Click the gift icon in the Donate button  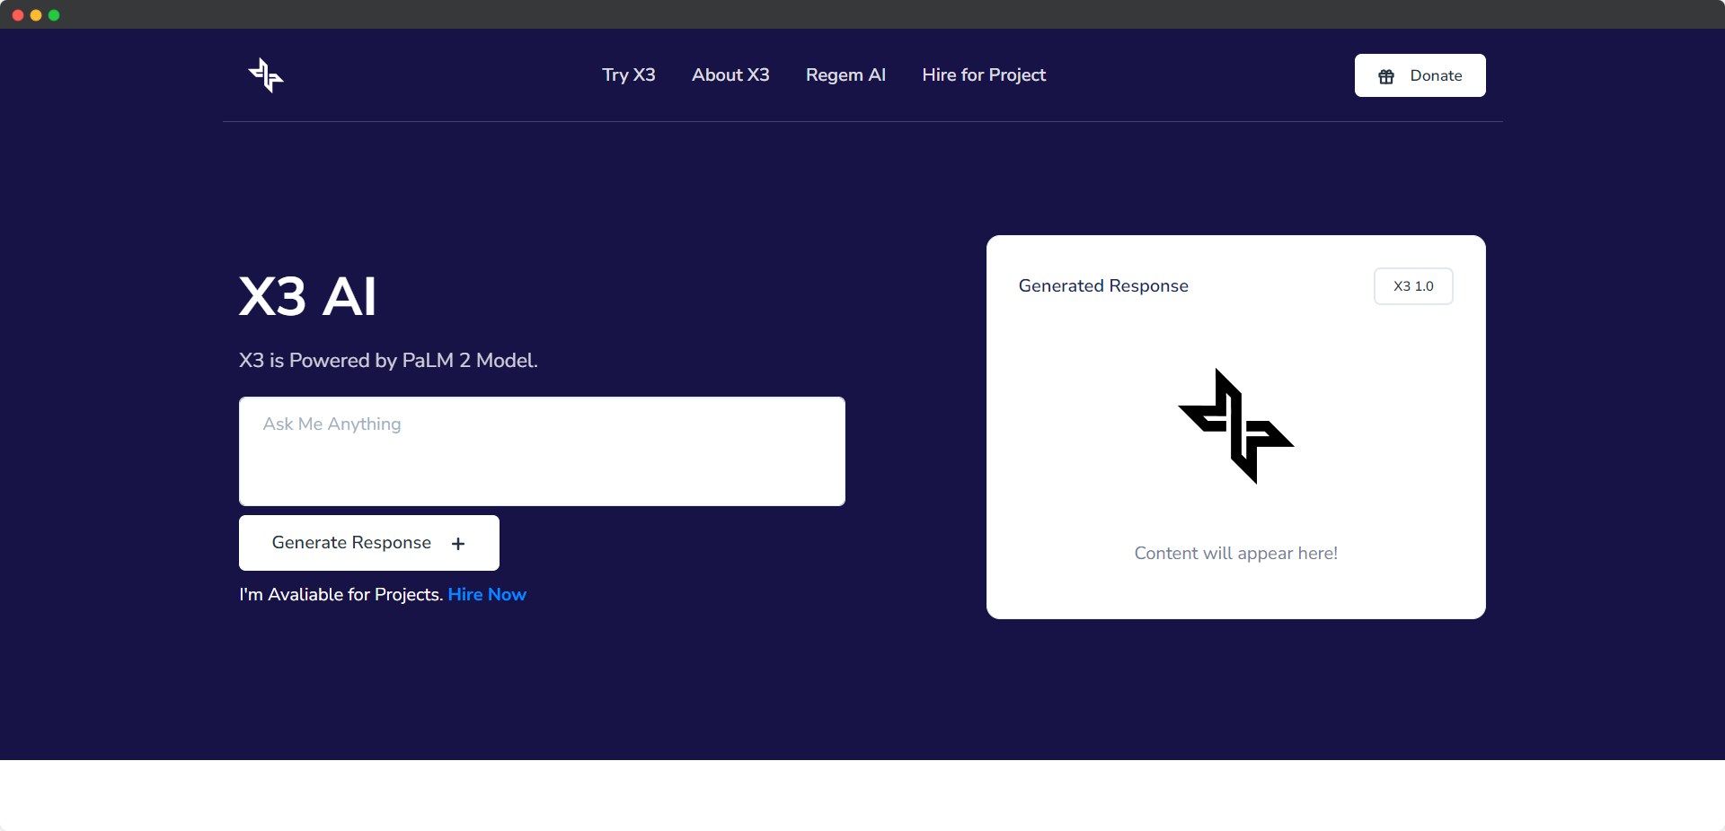tap(1384, 76)
